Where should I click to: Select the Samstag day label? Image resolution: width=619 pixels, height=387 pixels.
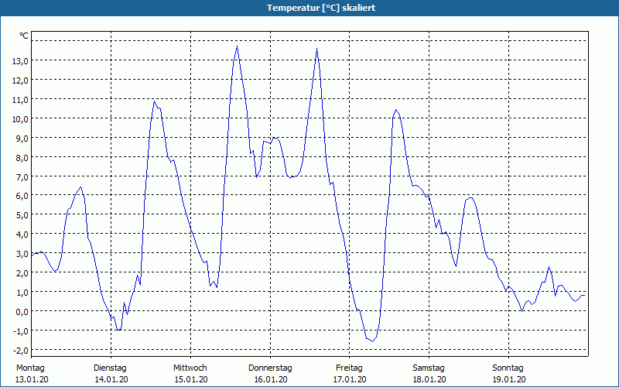click(x=429, y=368)
